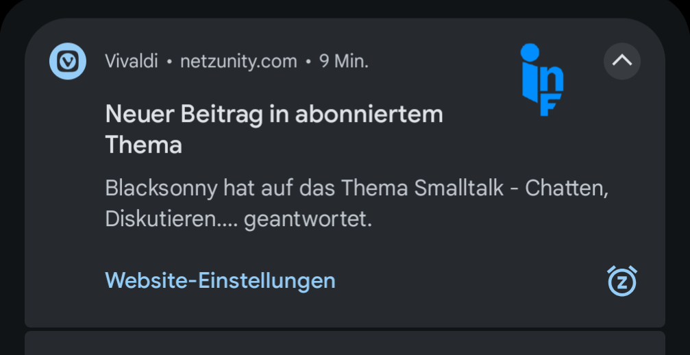Screen dimensions: 690x355
Task: Click the "netzunity.com" source label
Action: 238,62
